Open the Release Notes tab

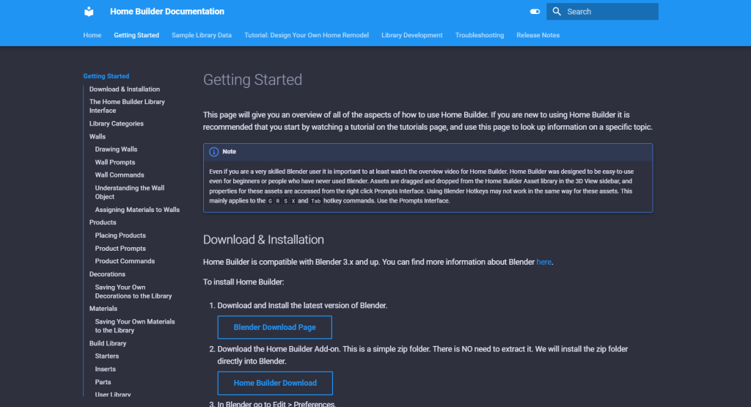click(x=538, y=35)
